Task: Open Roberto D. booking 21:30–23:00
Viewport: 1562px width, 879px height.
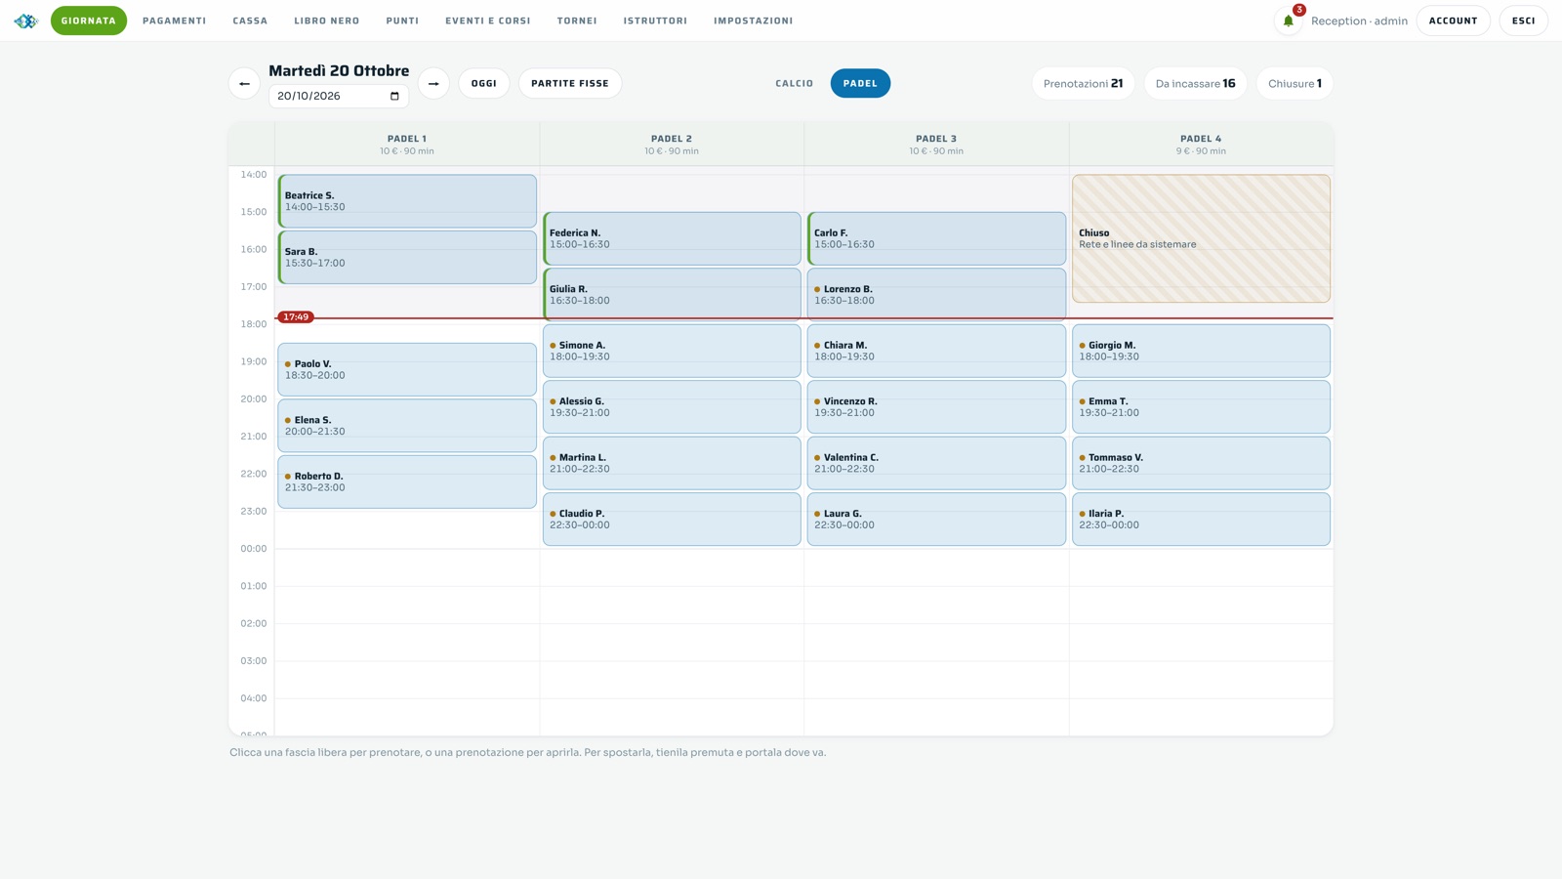Action: point(407,481)
